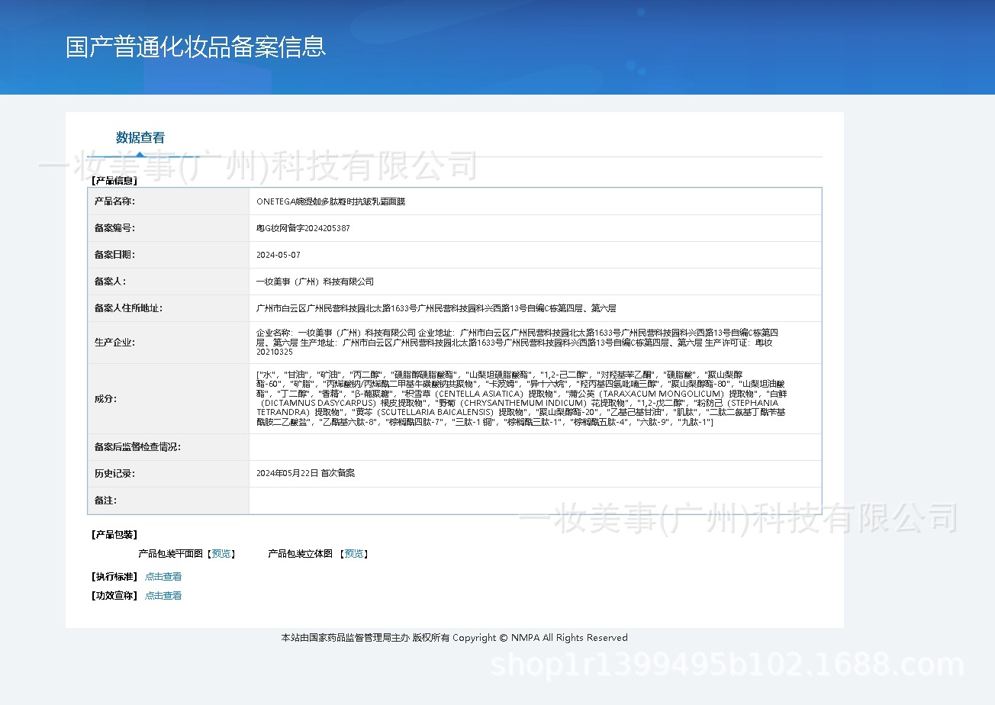Click the 历史记录 entry 2024年05月22日 首次备案
This screenshot has height=705, width=995.
[305, 474]
